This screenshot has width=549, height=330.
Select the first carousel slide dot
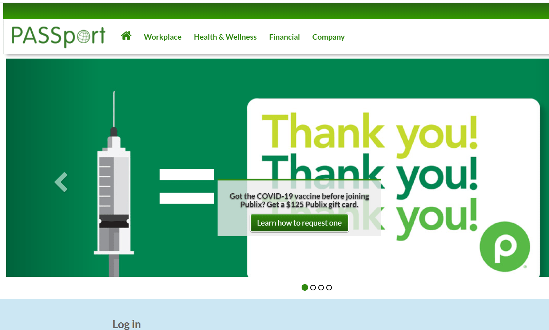tap(305, 287)
